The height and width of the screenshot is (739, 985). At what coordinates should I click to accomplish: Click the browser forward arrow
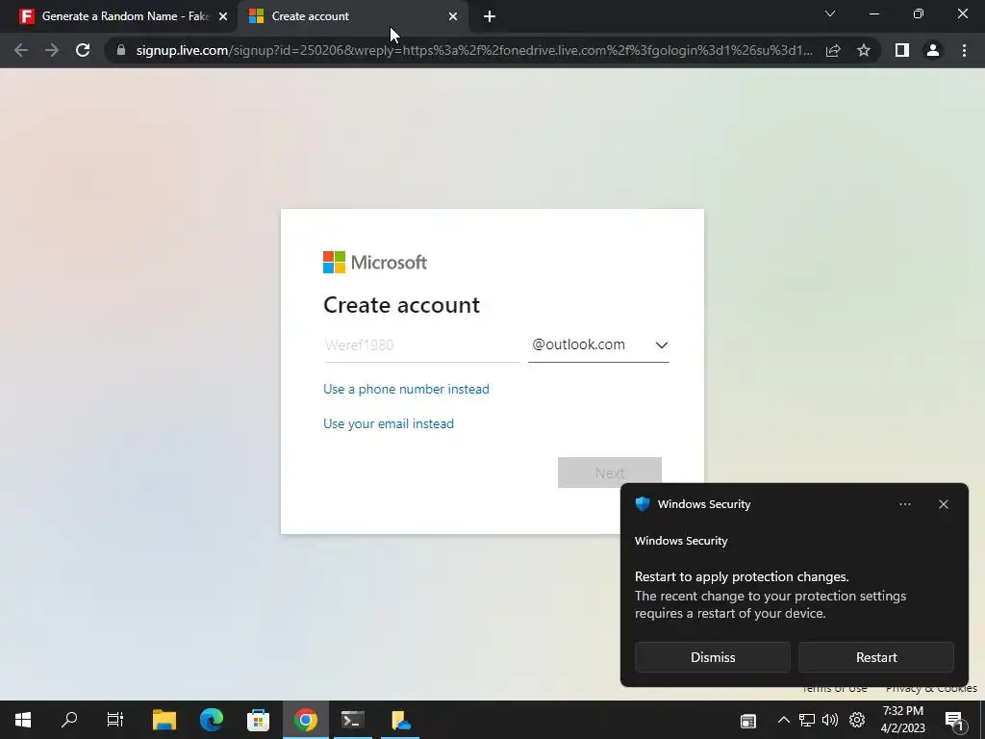coord(52,50)
